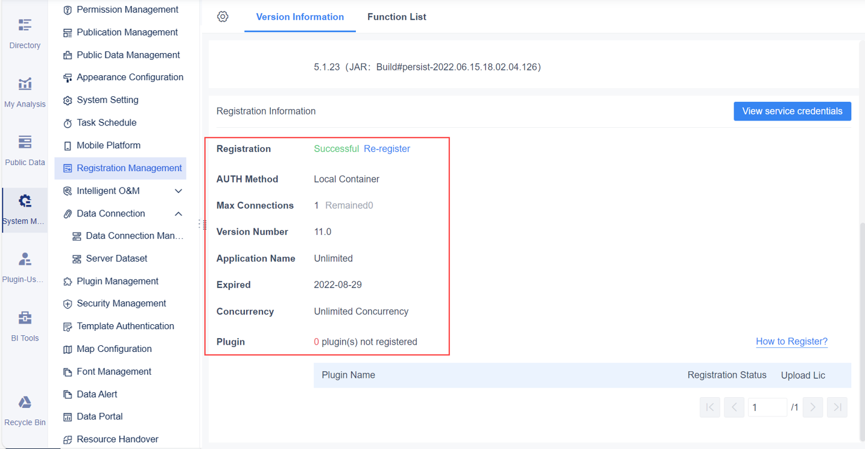
Task: Jump to the last page of plugins
Action: click(837, 407)
